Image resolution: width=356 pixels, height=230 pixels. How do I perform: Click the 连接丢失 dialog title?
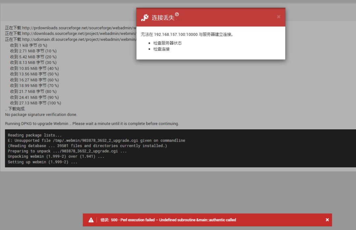[163, 18]
